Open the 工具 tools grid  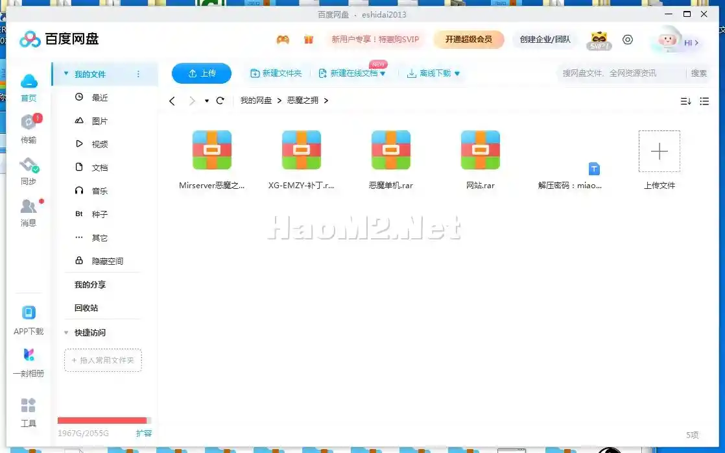[x=29, y=412]
